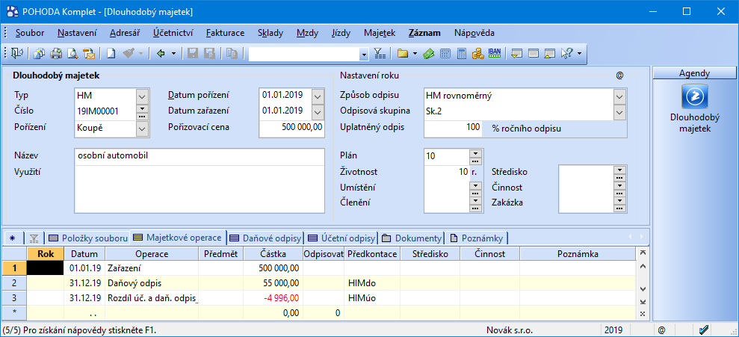Create a new record with blank page icon
This screenshot has height=337, width=739.
point(111,54)
